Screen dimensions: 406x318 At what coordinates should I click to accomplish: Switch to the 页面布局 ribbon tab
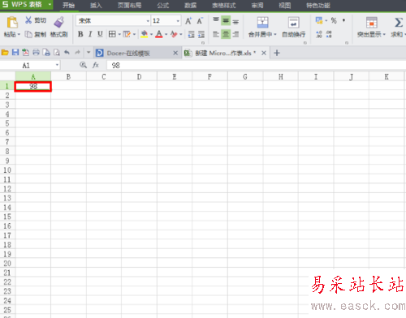(129, 6)
